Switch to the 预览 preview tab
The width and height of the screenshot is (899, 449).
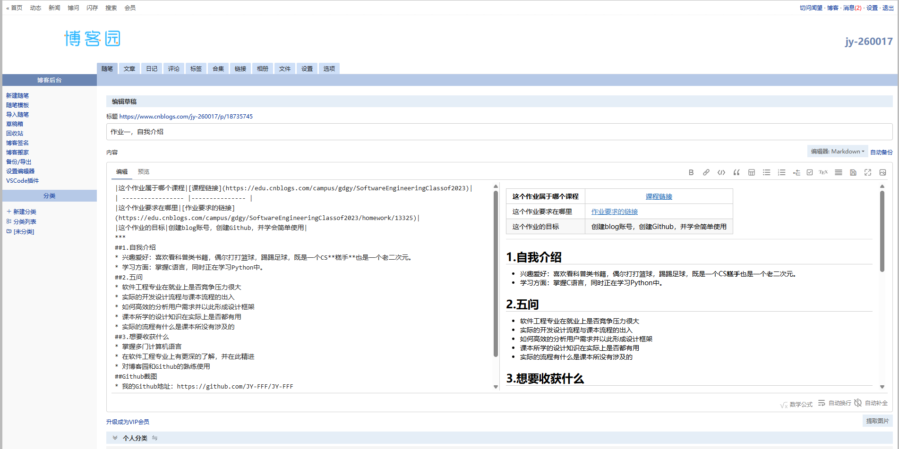coord(144,172)
